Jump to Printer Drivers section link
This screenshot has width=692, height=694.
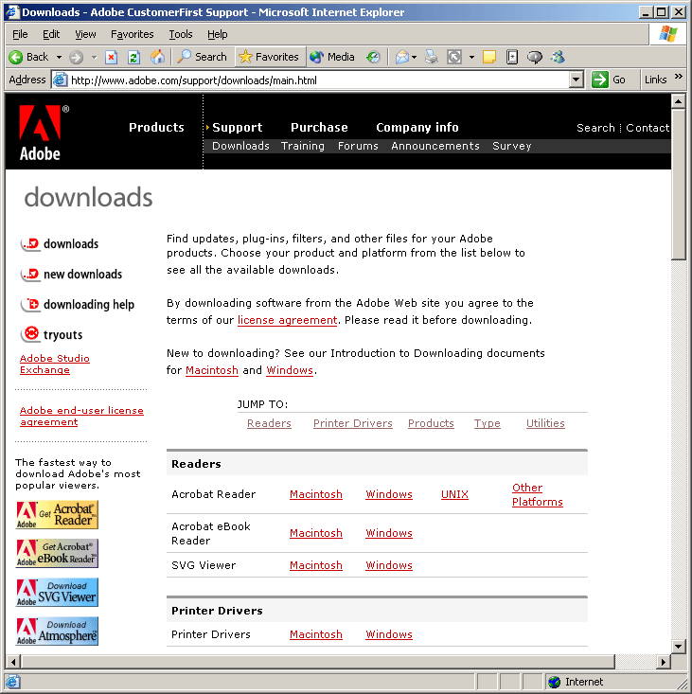[x=353, y=423]
